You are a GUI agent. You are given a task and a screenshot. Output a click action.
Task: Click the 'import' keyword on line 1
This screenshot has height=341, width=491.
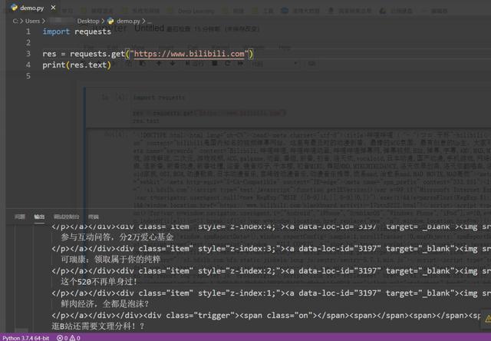(56, 31)
